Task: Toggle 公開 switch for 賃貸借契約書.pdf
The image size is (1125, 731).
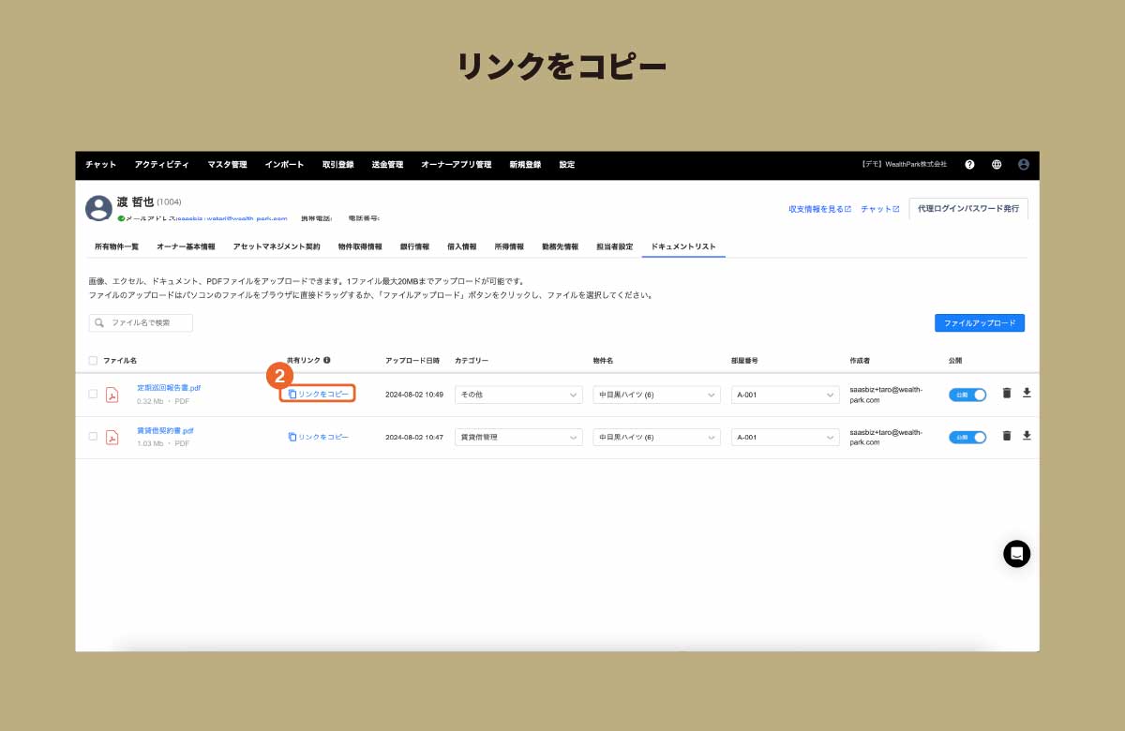Action: (x=967, y=437)
